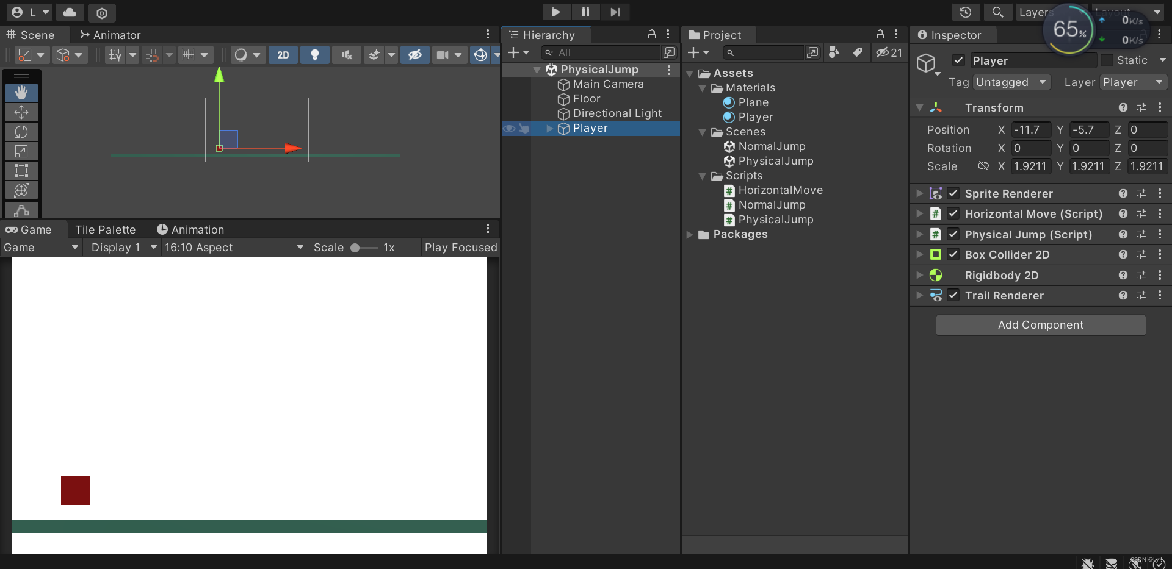Screen dimensions: 1172x569
Task: Click the Add Component button
Action: tap(1041, 325)
